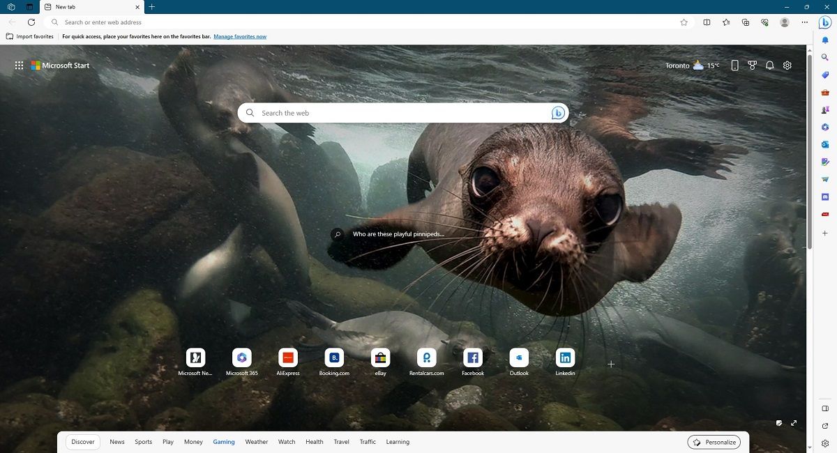
Task: Switch to the Gaming feed tab
Action: click(223, 441)
